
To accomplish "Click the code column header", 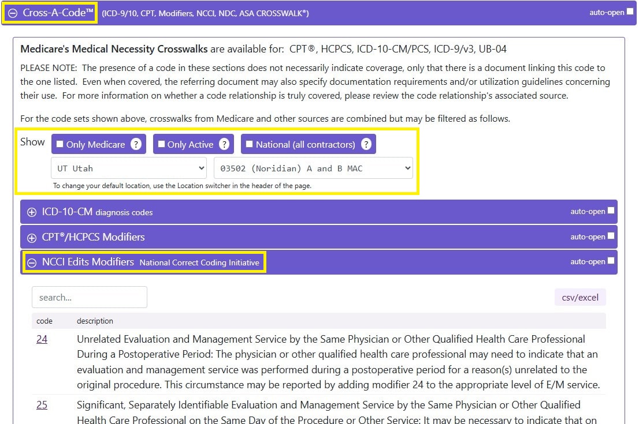I will [44, 321].
